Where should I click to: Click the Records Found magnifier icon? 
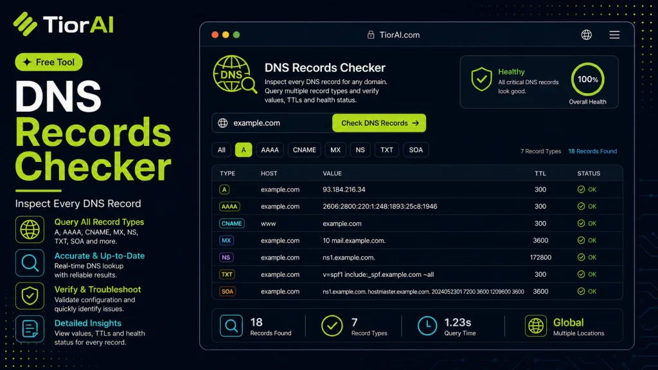231,326
